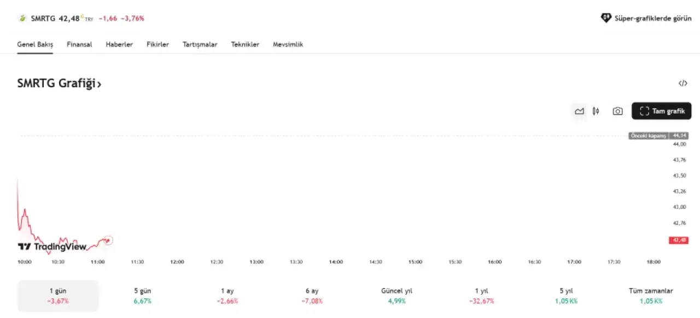Take a chart snapshot with camera icon
Image resolution: width=700 pixels, height=318 pixels.
click(x=617, y=111)
